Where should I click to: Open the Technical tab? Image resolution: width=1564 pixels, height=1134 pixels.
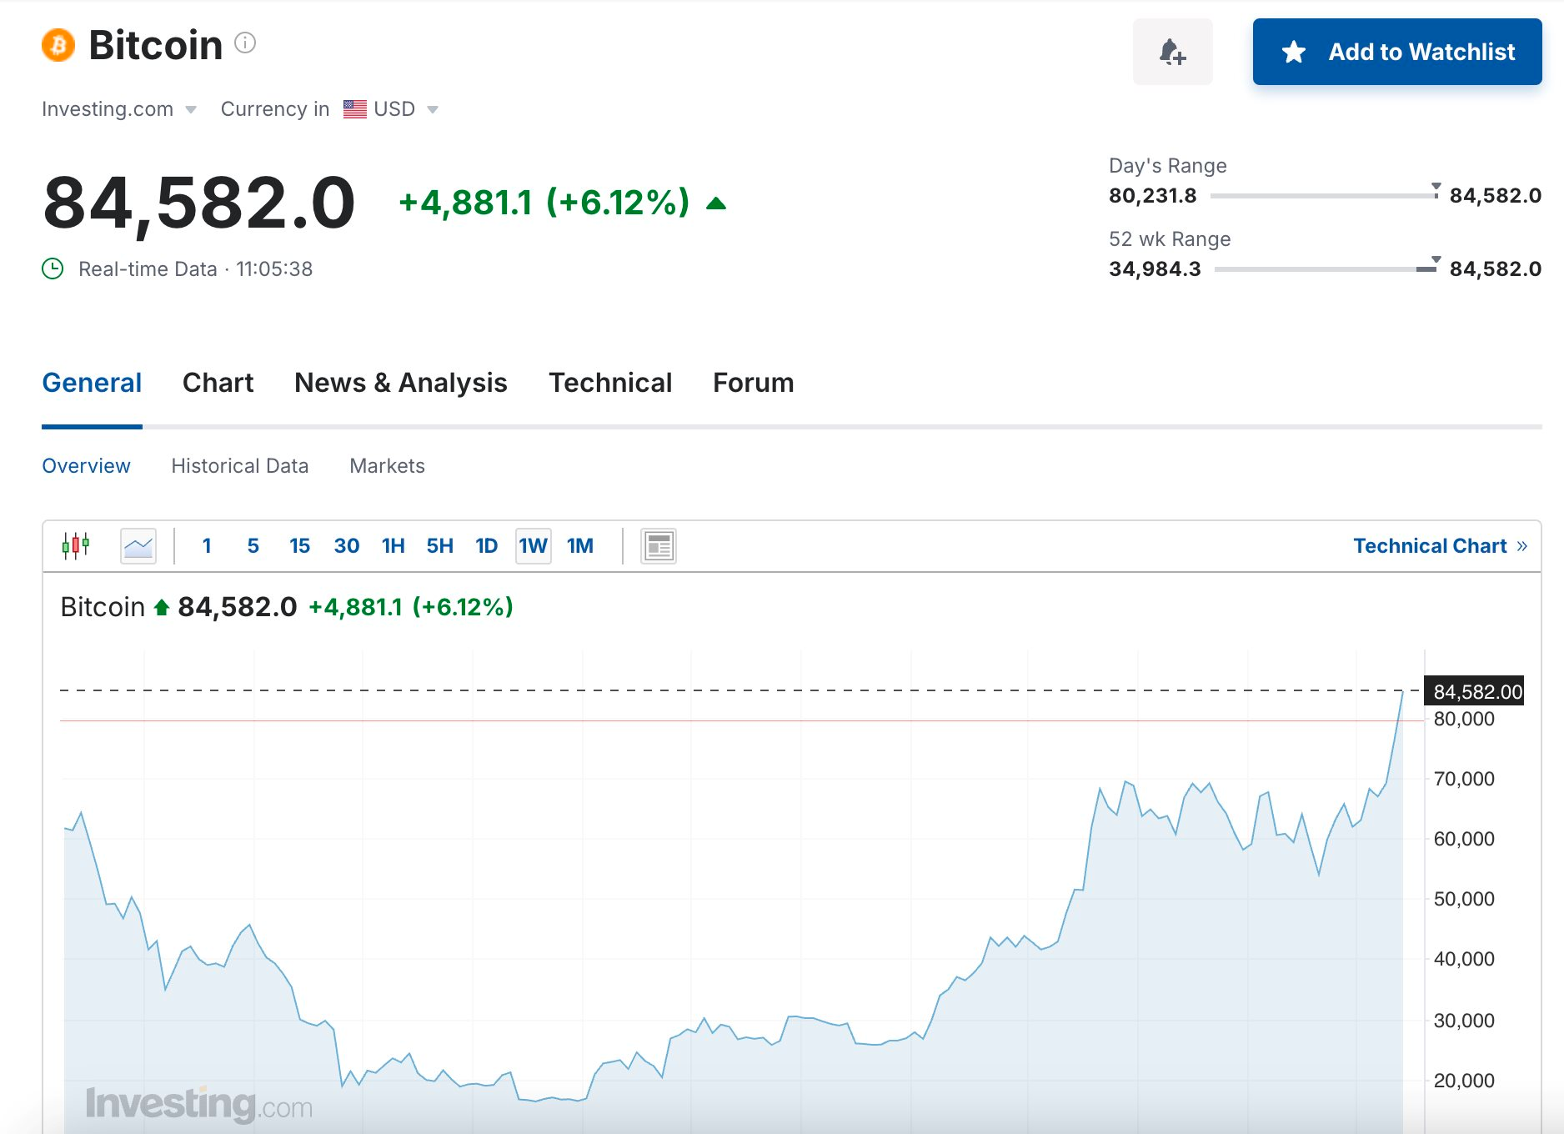pyautogui.click(x=609, y=383)
